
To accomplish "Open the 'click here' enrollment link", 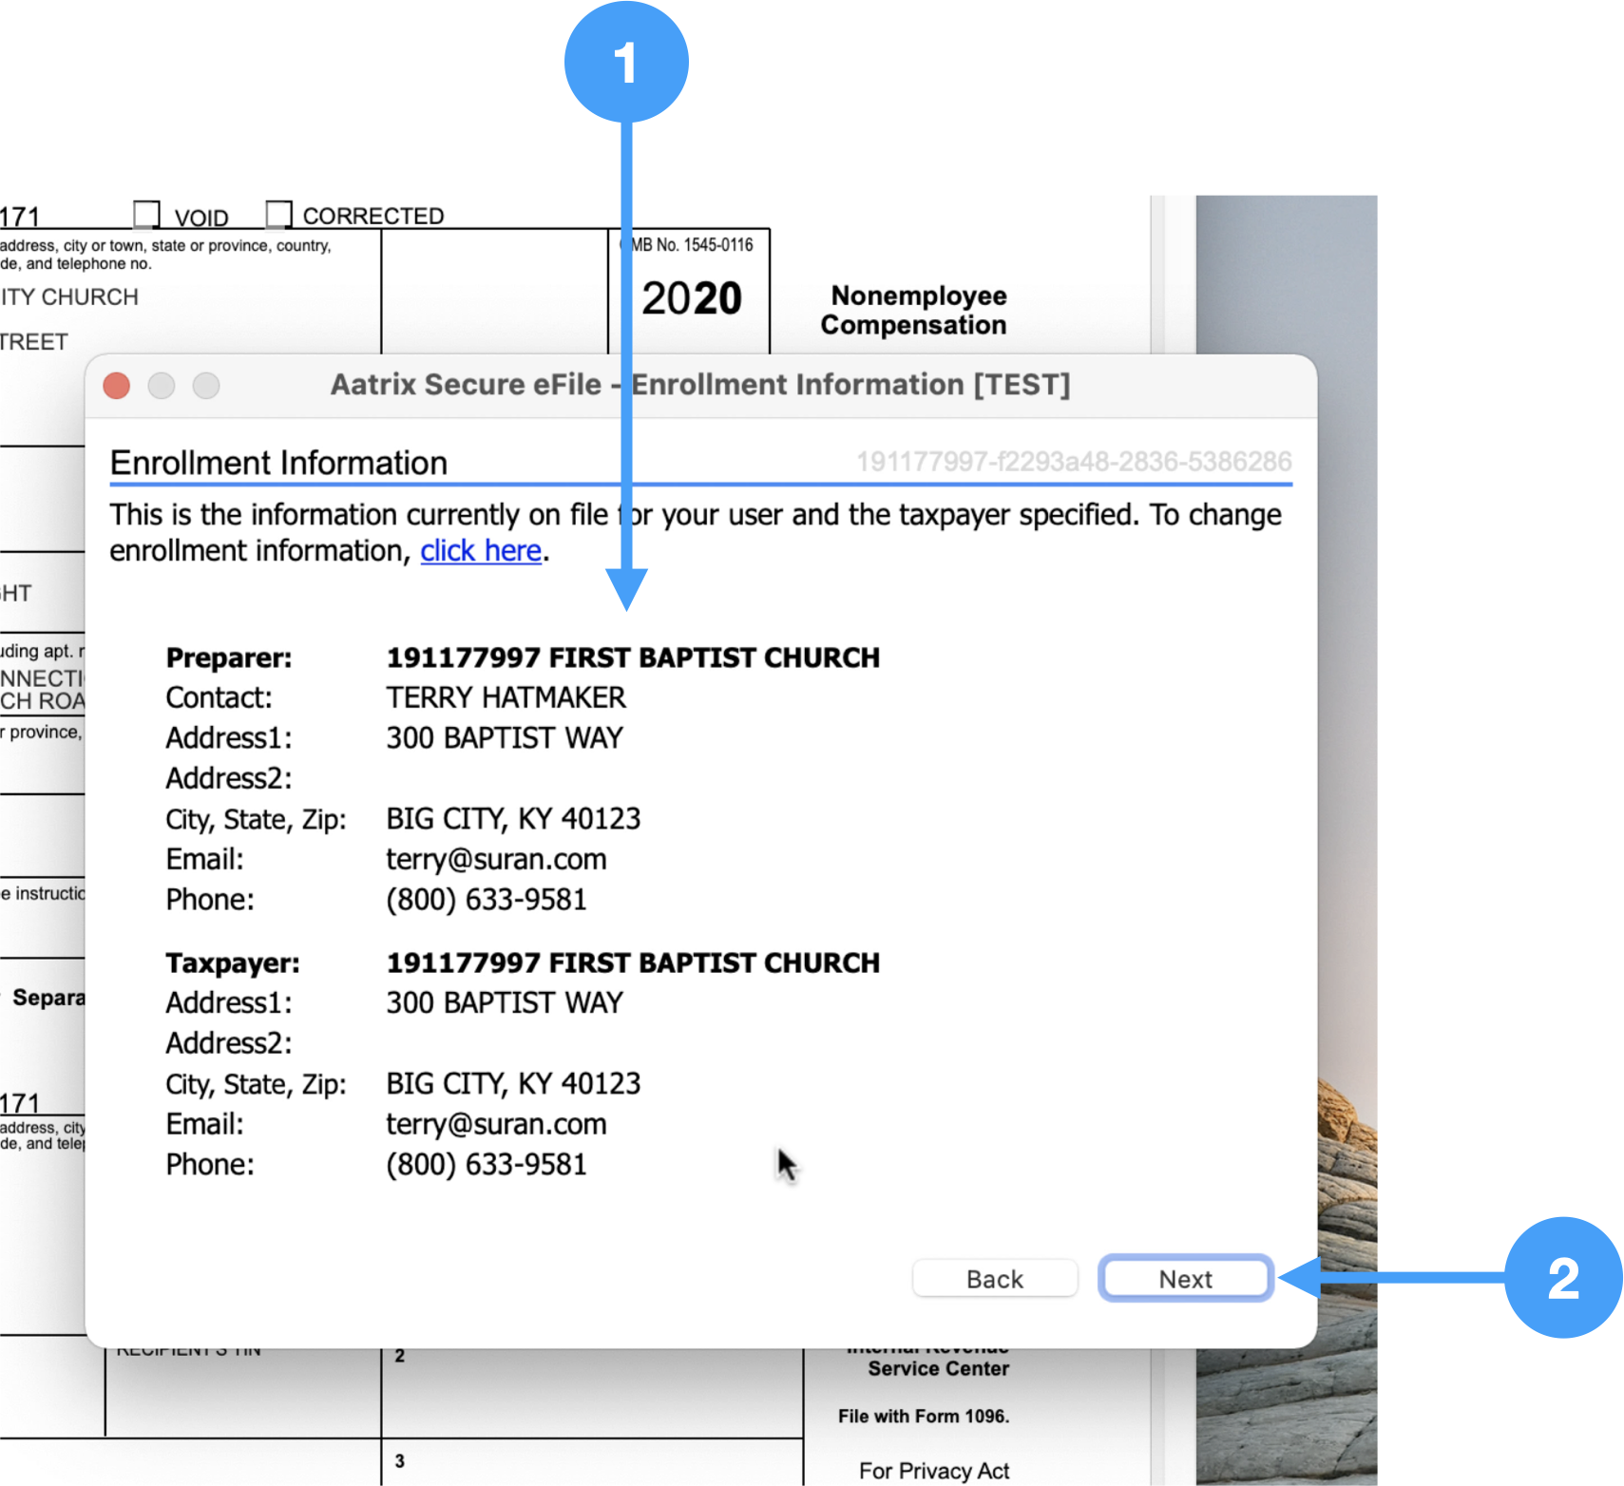I will click(481, 551).
